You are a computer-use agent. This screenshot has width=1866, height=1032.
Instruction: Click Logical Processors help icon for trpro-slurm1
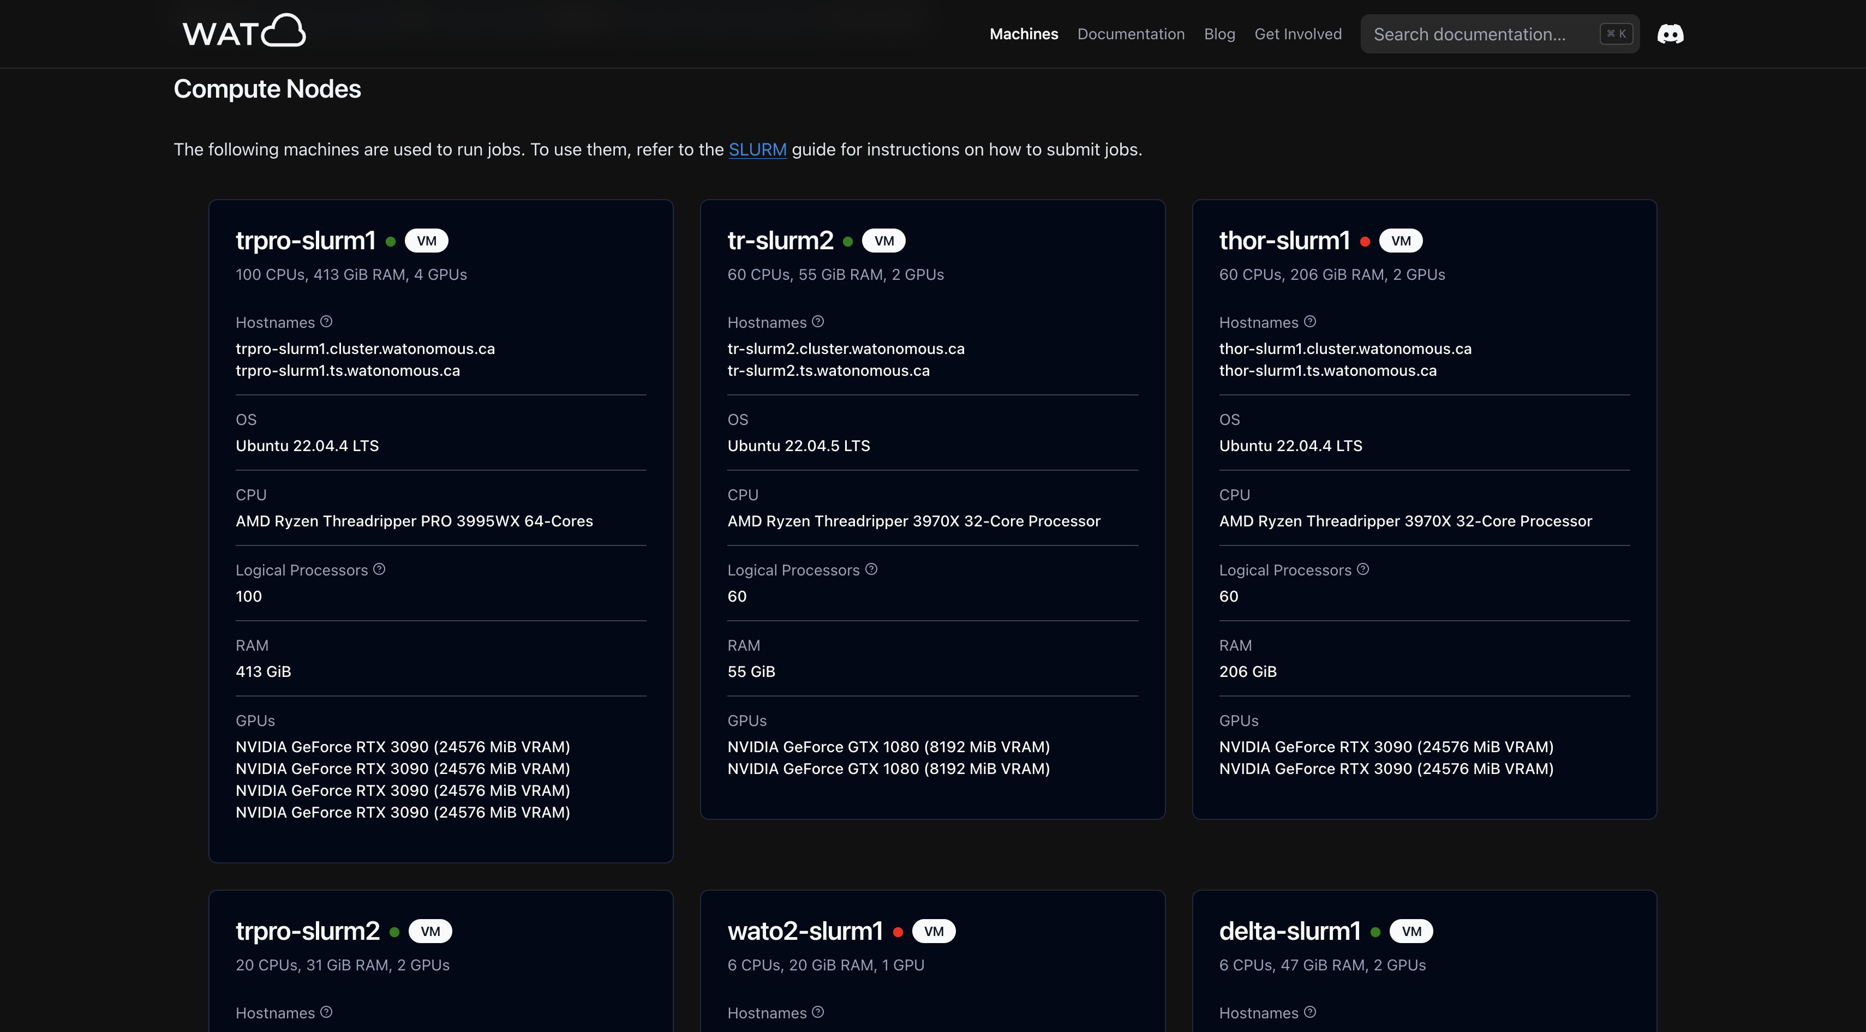tap(379, 569)
